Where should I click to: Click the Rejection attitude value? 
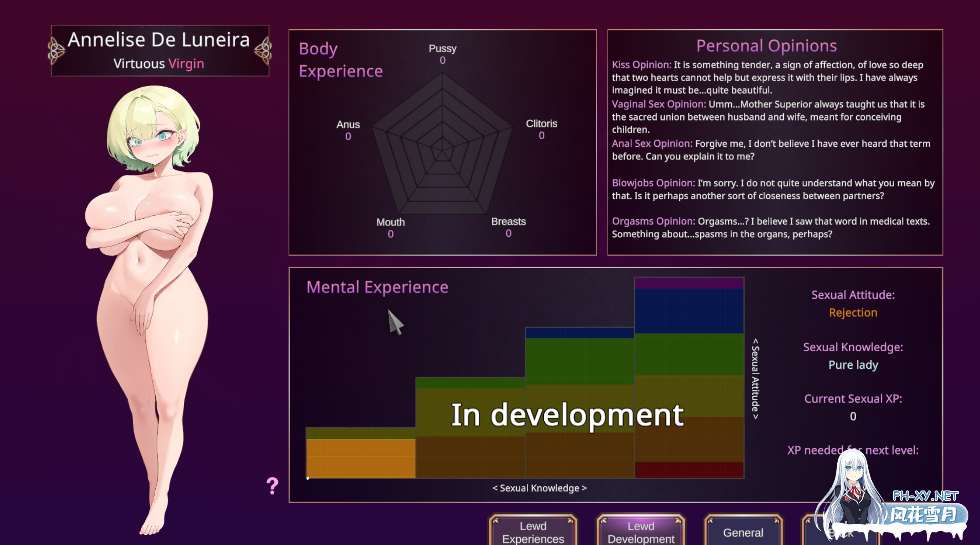click(853, 312)
